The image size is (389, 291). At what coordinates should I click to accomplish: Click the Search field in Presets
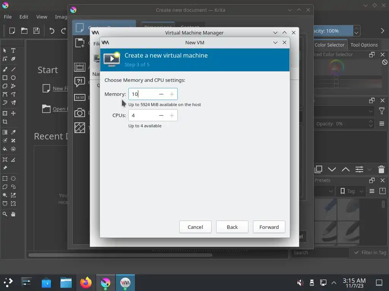[x=320, y=252]
